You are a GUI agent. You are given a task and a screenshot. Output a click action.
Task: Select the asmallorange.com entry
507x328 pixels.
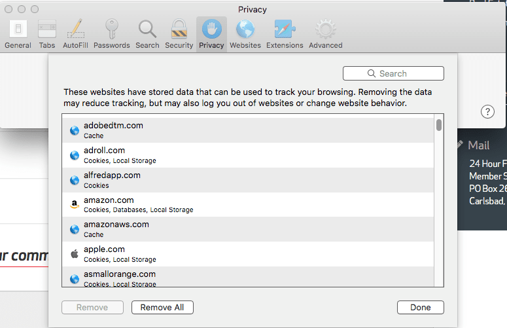[248, 276]
